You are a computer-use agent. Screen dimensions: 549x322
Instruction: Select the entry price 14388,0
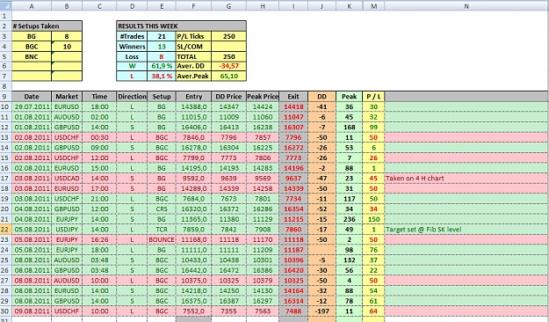pos(193,107)
